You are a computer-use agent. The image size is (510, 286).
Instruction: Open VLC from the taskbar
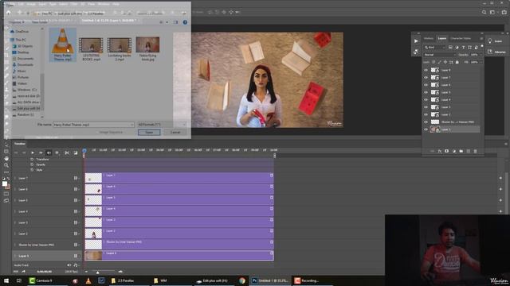88,280
